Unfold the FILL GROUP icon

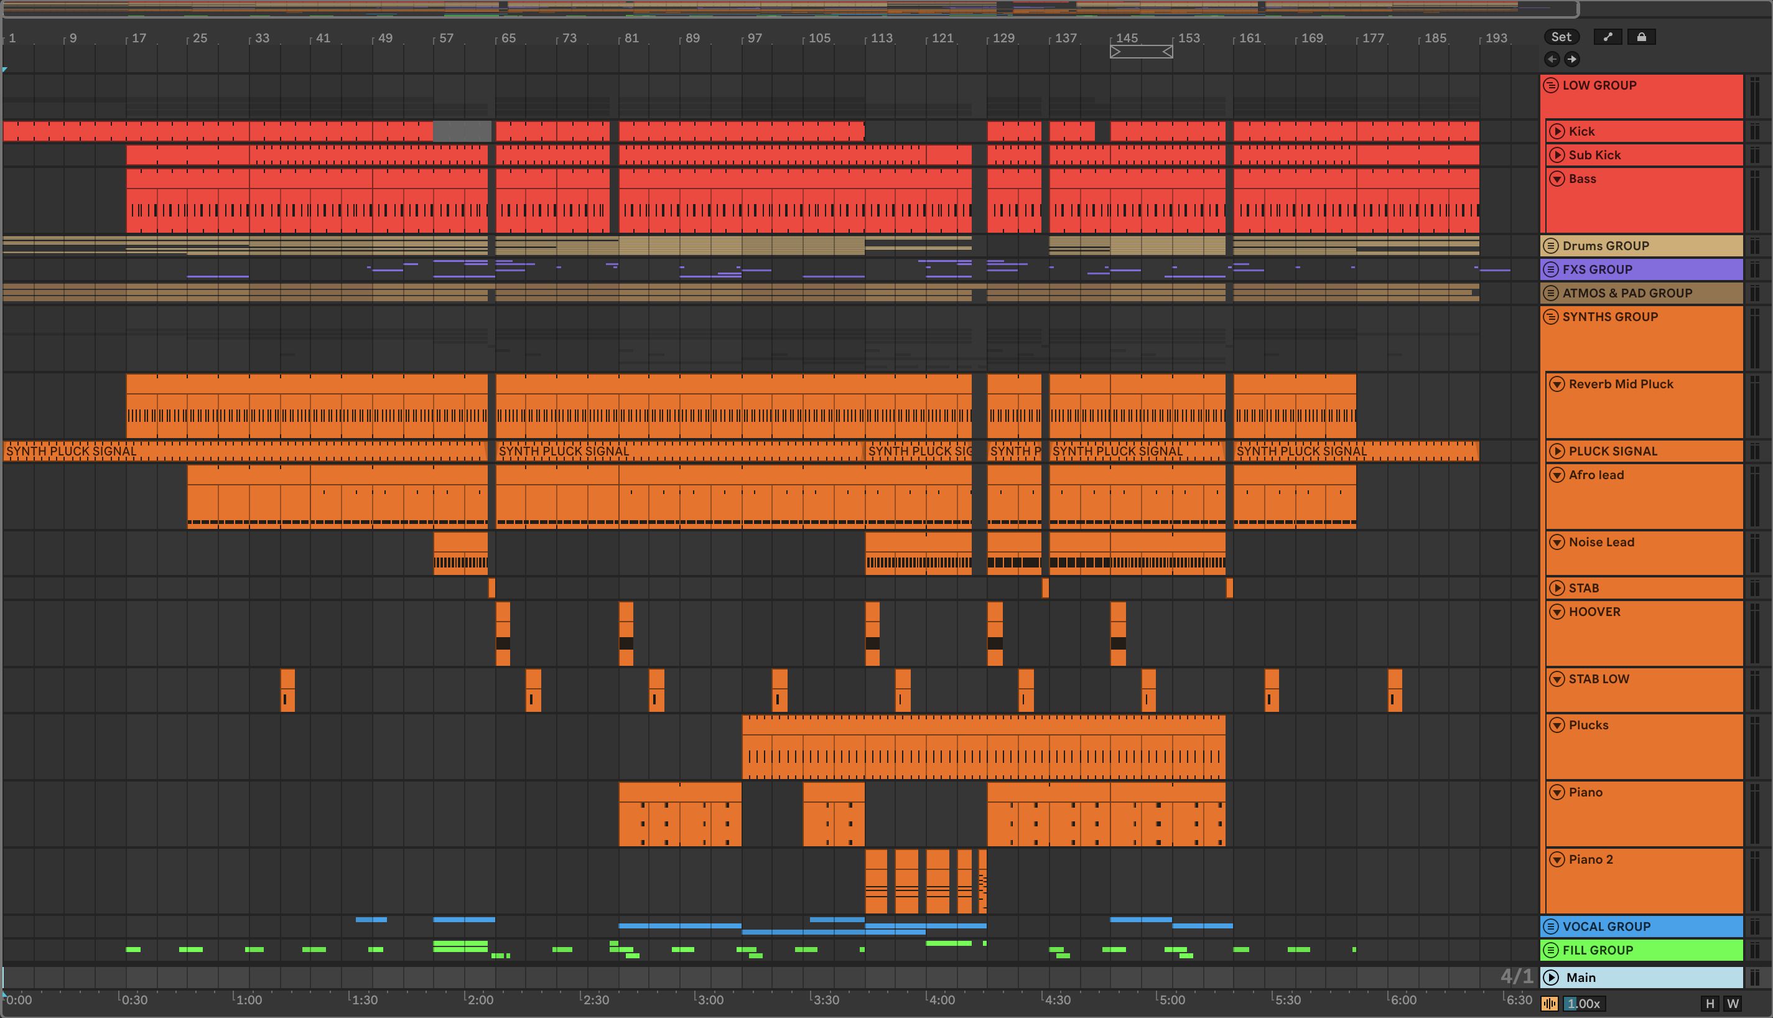pos(1551,950)
